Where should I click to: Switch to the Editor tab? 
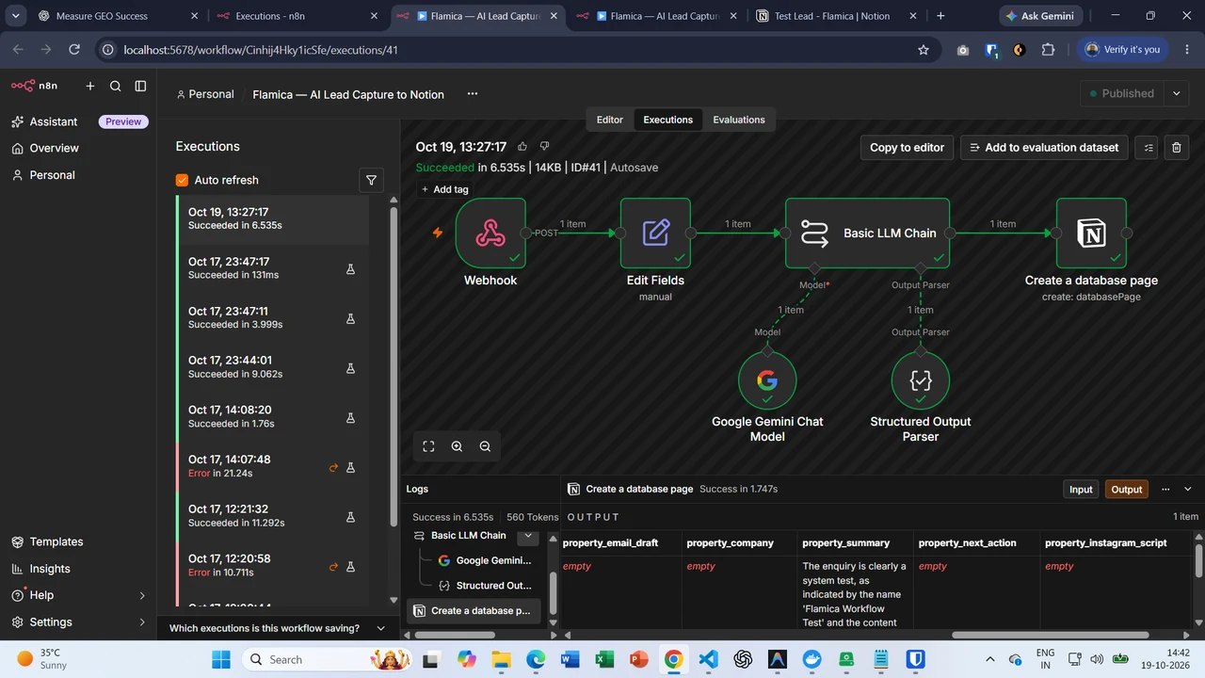tap(610, 120)
